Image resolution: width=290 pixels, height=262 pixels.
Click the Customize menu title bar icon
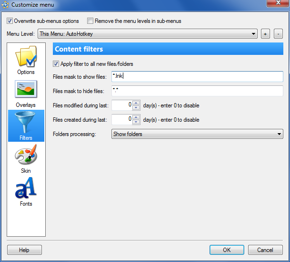5,5
